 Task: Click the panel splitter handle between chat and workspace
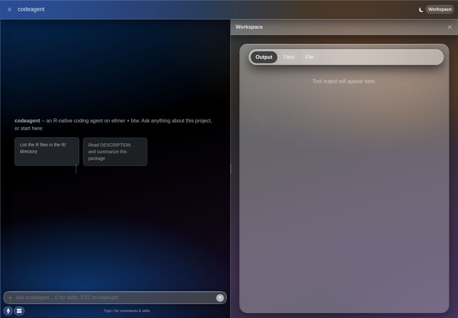tap(231, 169)
